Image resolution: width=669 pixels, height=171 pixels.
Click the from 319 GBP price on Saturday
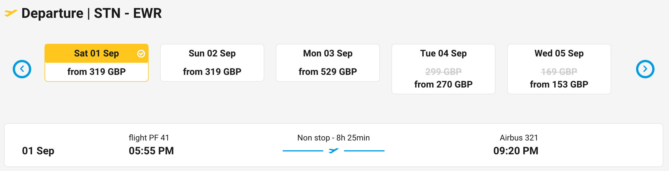pyautogui.click(x=96, y=72)
